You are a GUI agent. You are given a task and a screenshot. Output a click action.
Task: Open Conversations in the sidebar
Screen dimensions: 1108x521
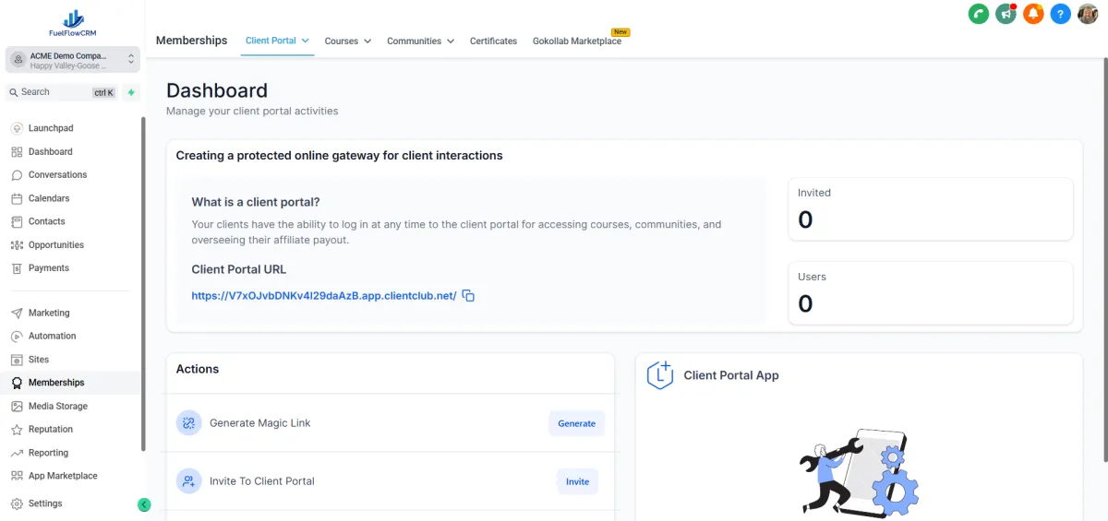pyautogui.click(x=57, y=175)
